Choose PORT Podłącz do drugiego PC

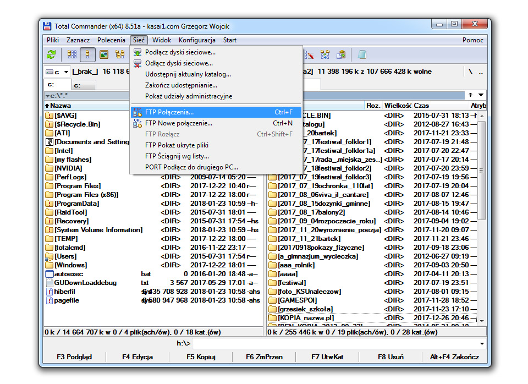[x=216, y=167]
